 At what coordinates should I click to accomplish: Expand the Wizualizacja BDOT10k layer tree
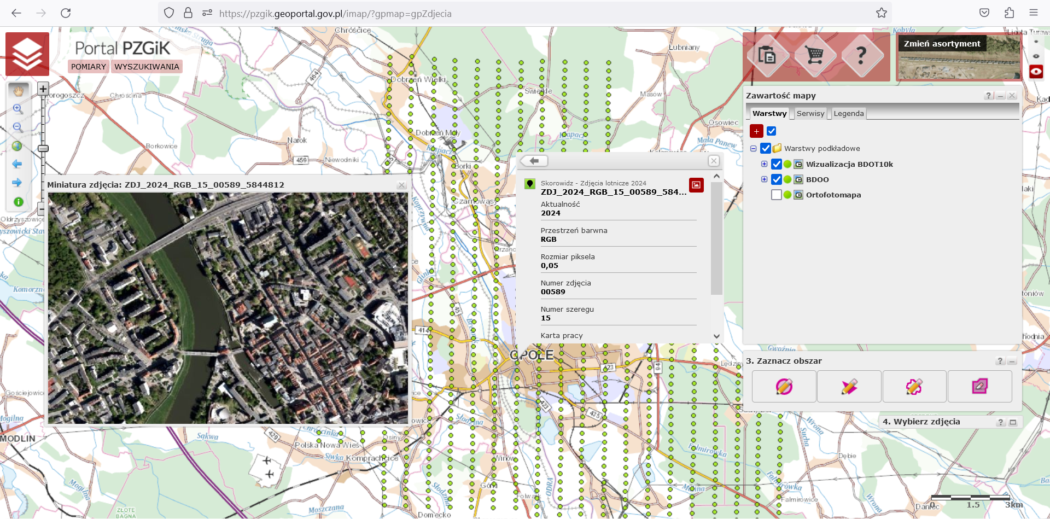(x=765, y=164)
